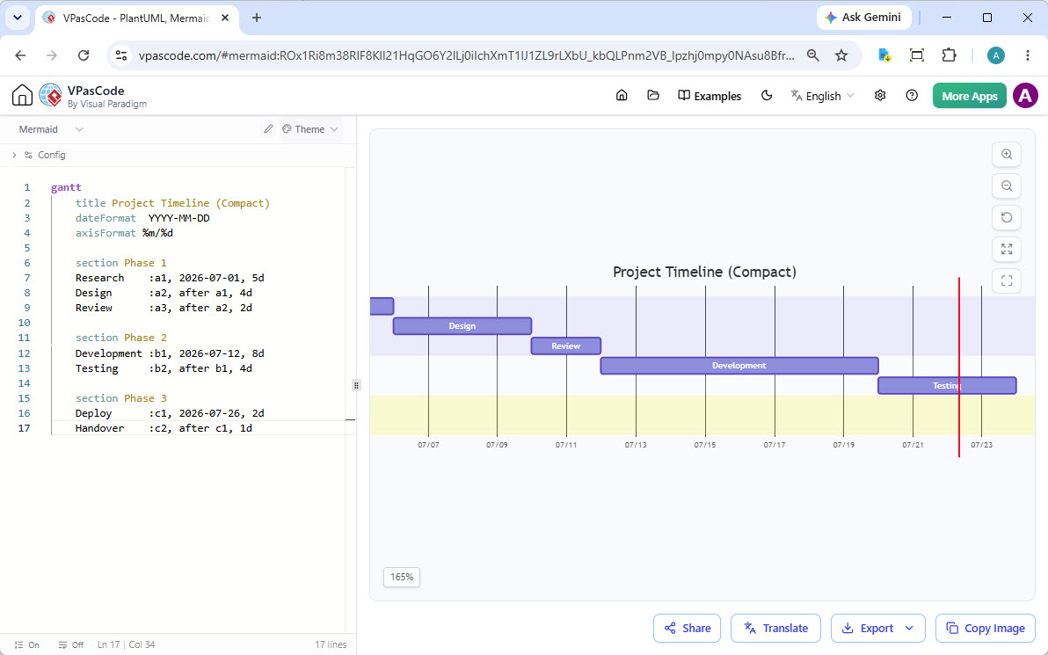Select the Development bar in the Gantt chart
Viewport: 1048px width, 655px height.
click(739, 366)
